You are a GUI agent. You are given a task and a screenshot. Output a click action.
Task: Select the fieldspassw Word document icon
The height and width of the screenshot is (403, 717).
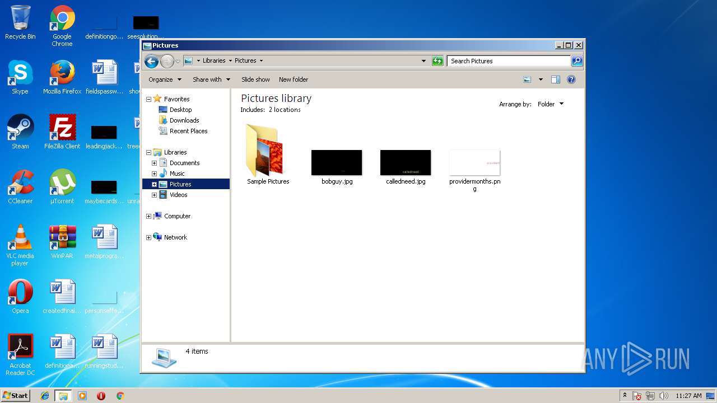(x=104, y=77)
